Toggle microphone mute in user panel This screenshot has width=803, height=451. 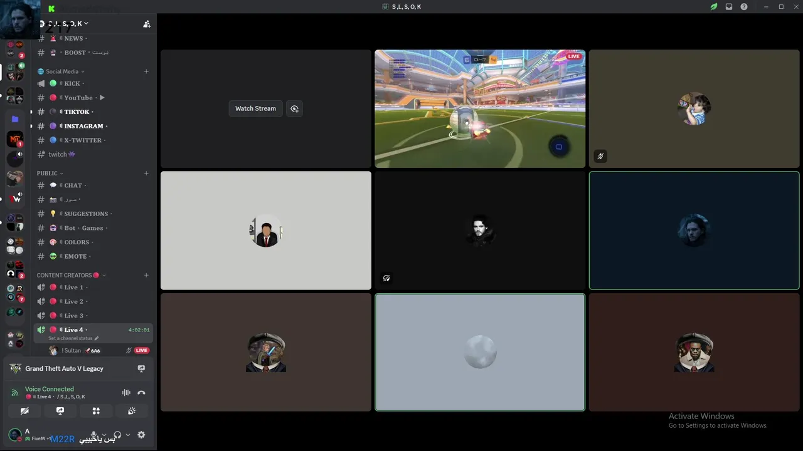pyautogui.click(x=94, y=435)
